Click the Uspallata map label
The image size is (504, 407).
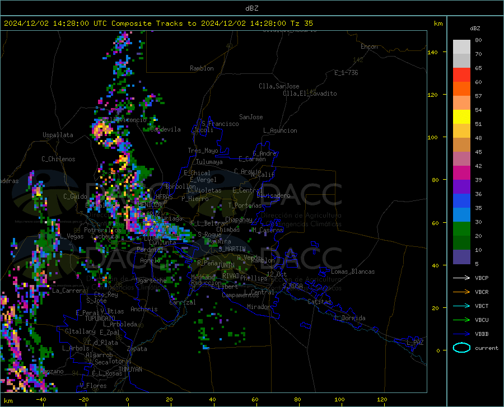click(x=58, y=135)
